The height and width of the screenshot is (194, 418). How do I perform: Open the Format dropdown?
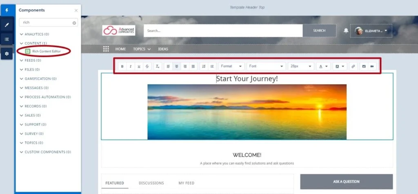[x=231, y=66]
